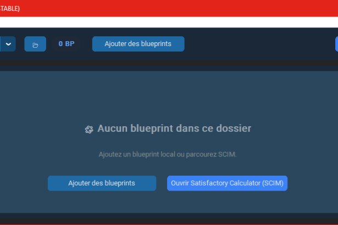The height and width of the screenshot is (225, 338).
Task: Click the '(TABLE)' text in the red banner
Action: coord(10,8)
